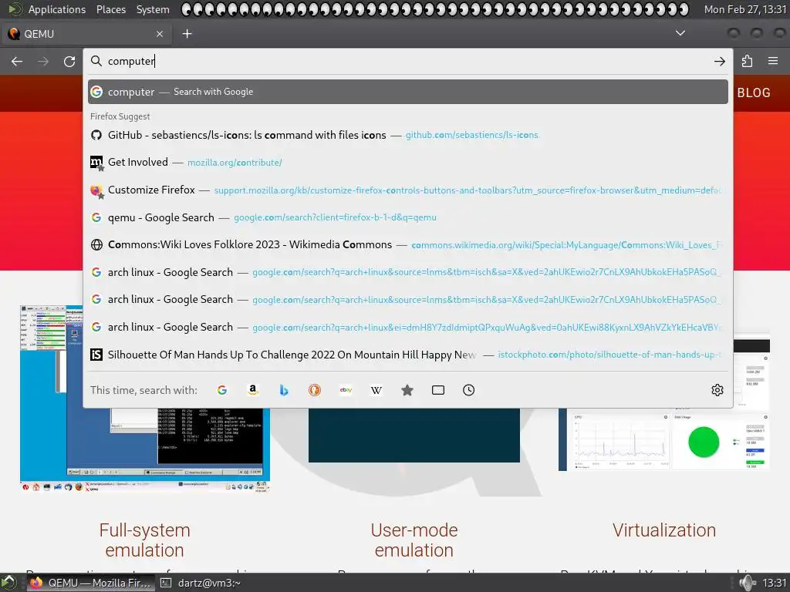
Task: Select the QEMU browser tab
Action: click(x=86, y=34)
